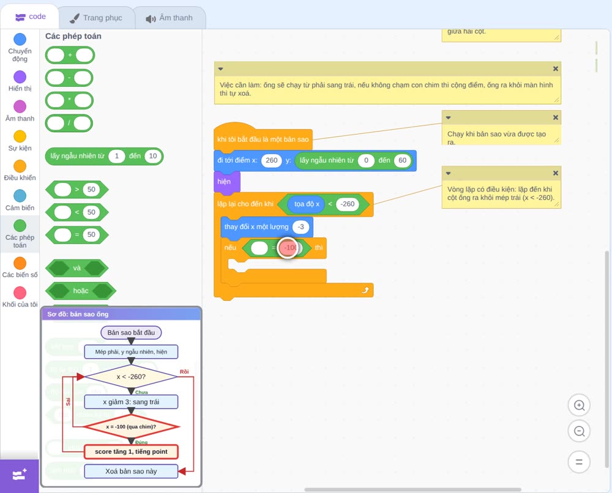Image resolution: width=612 pixels, height=493 pixels.
Task: Collapse the 'Chạy khi bản sao' comment
Action: (448, 117)
